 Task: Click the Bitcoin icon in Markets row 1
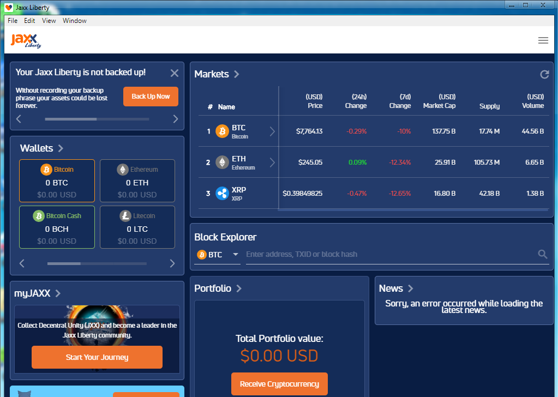click(222, 131)
